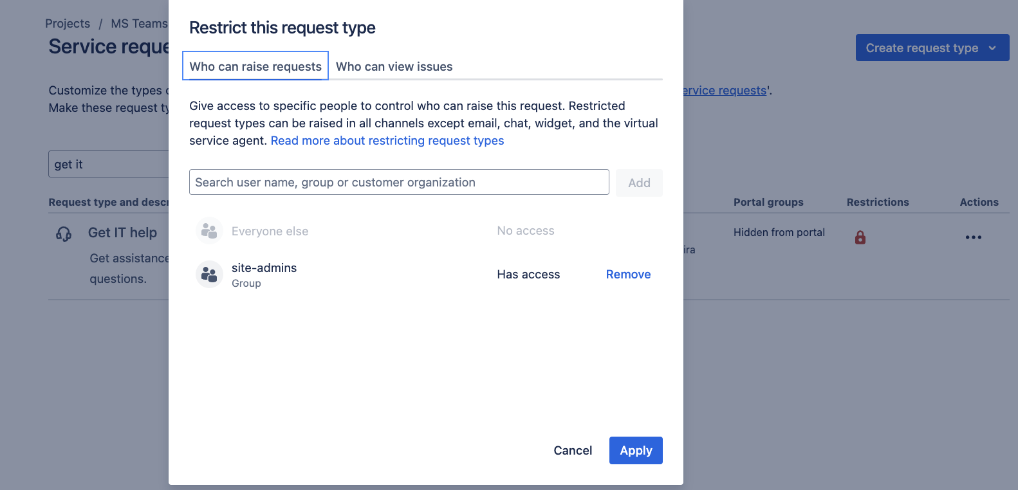Click the site-admins group avatar icon
The width and height of the screenshot is (1018, 490).
[x=209, y=275]
